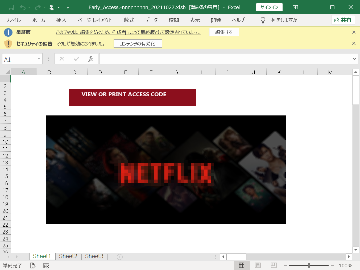Switch to Page Break Preview icon
This screenshot has height=270, width=360.
pos(274,265)
